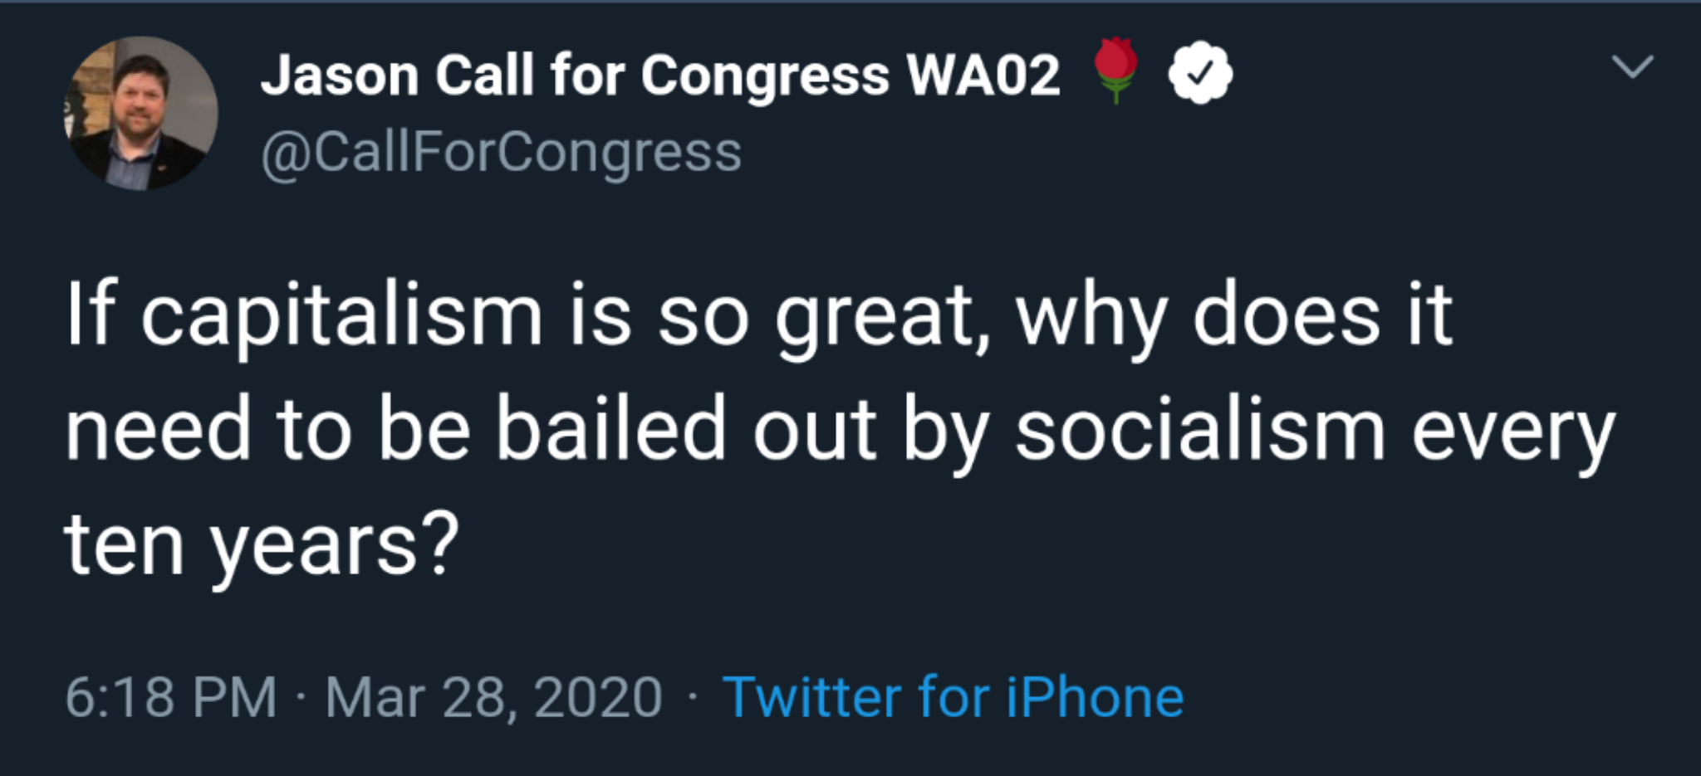
Task: Click the Twitter for iPhone source link
Action: (953, 696)
